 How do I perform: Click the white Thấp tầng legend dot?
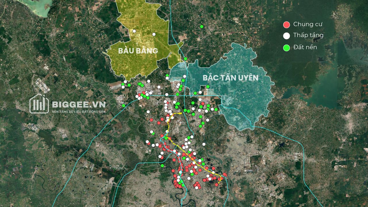pos(286,36)
